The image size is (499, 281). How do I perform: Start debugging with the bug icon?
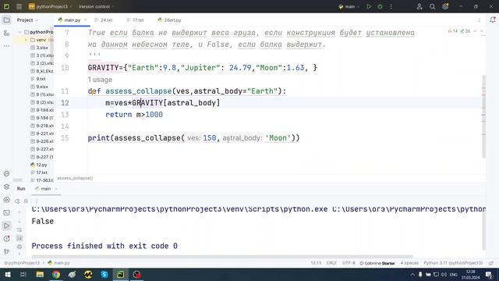[380, 6]
